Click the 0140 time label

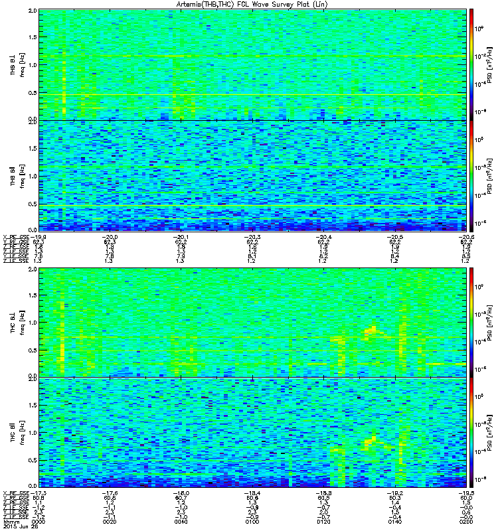[395, 522]
